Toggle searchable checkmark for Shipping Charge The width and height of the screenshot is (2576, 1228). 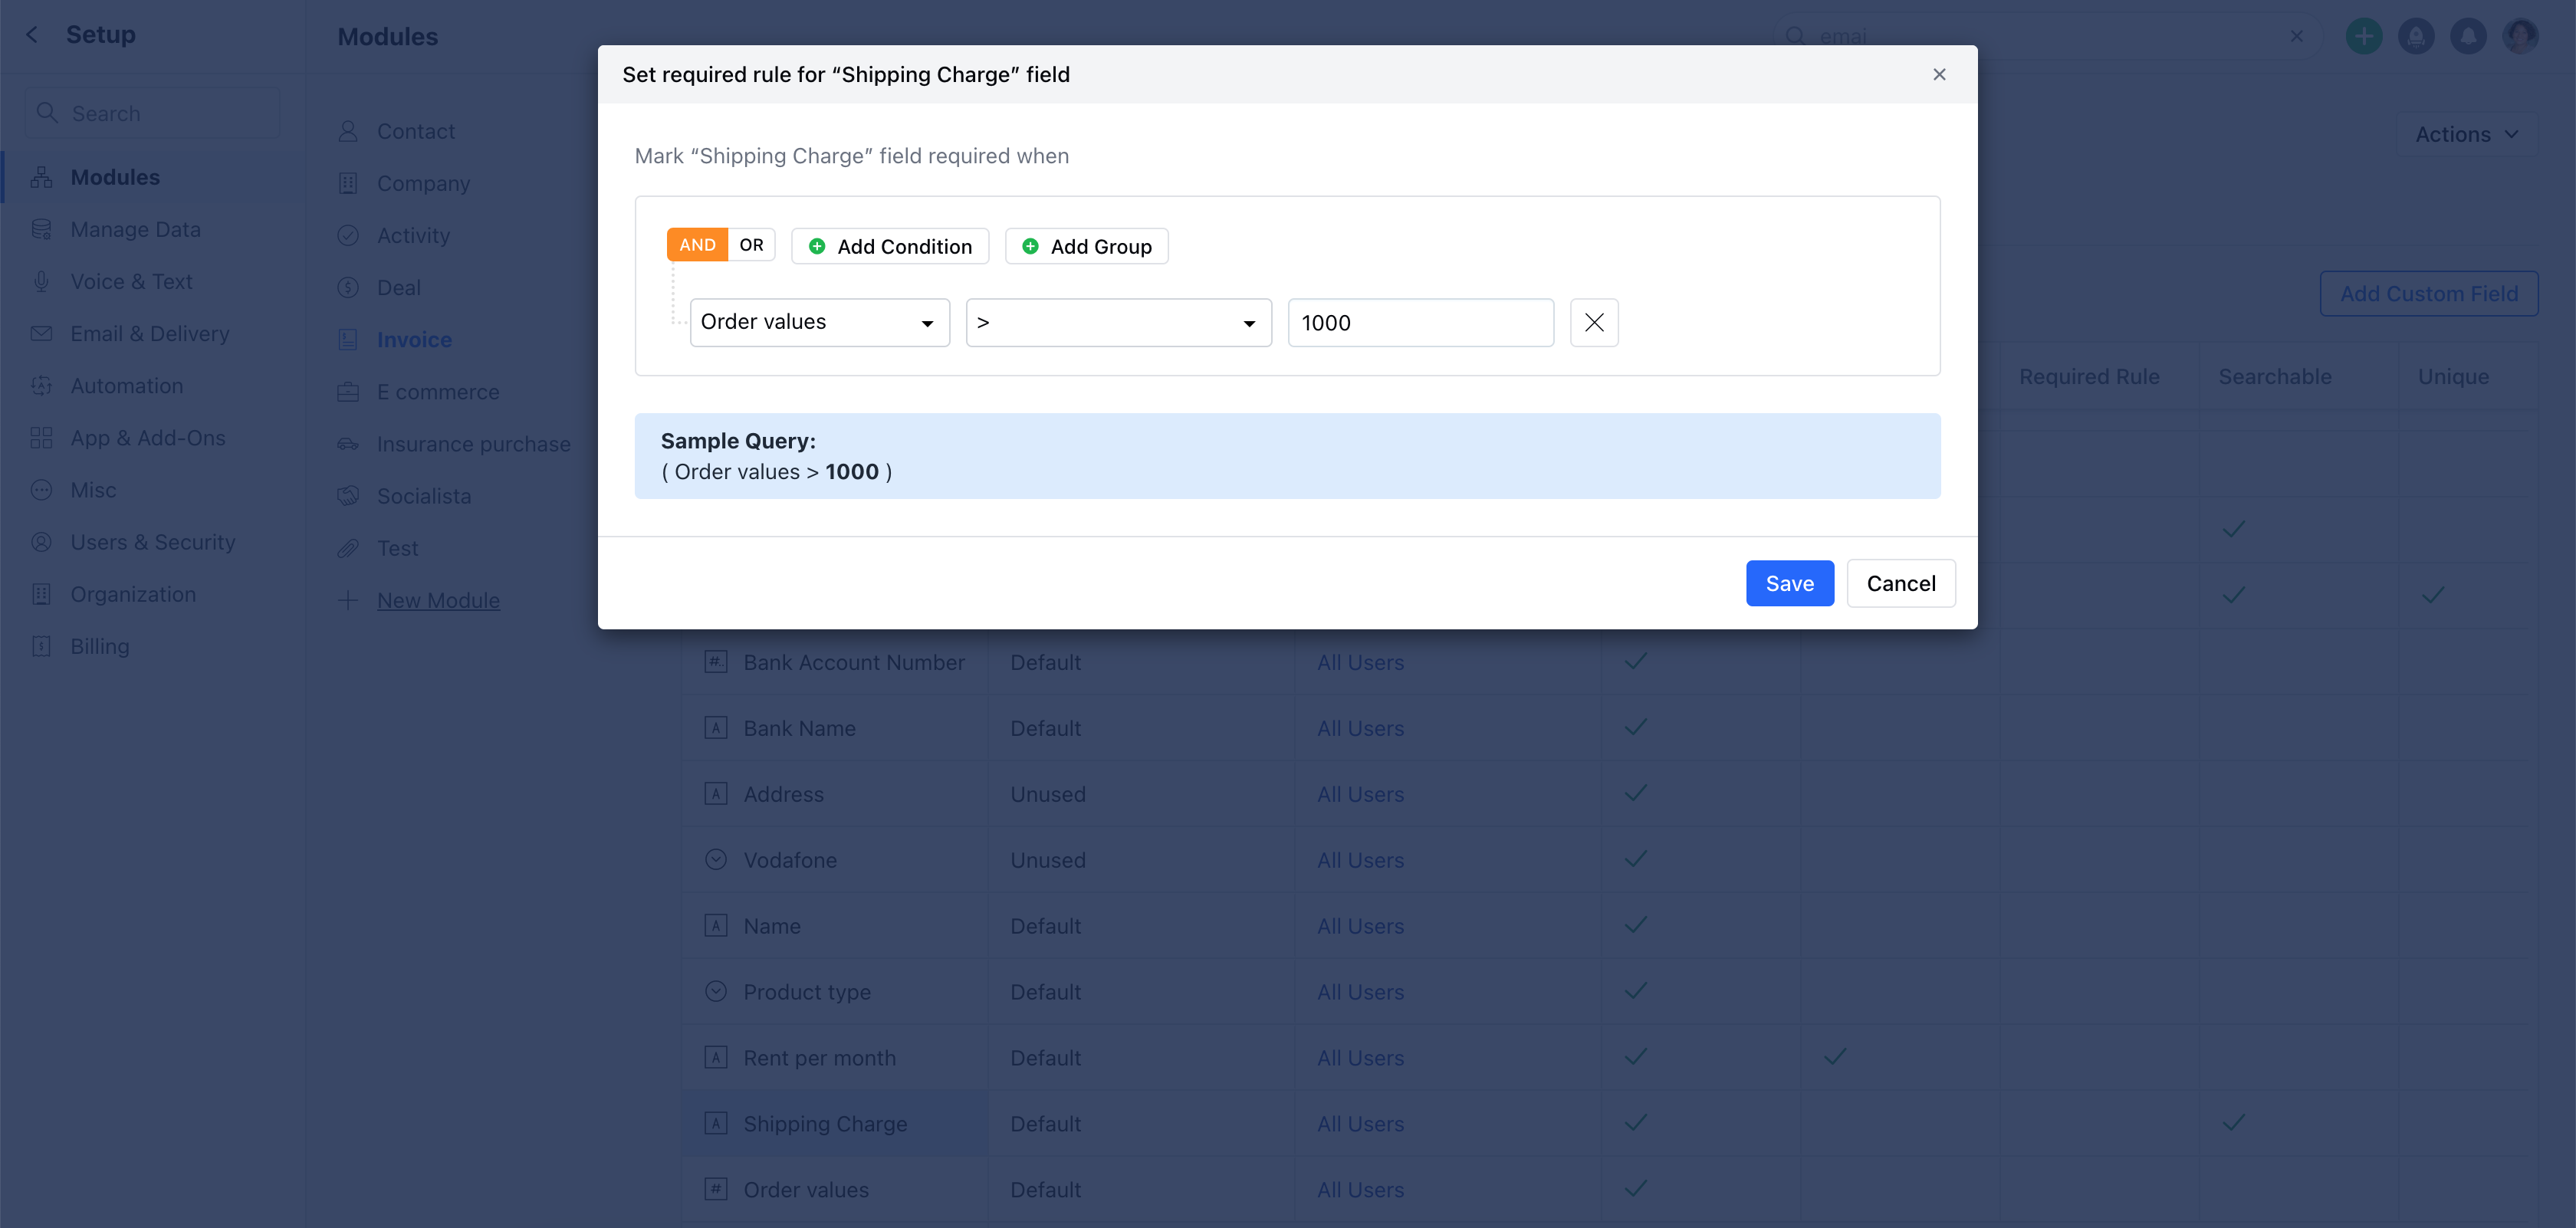point(2233,1122)
